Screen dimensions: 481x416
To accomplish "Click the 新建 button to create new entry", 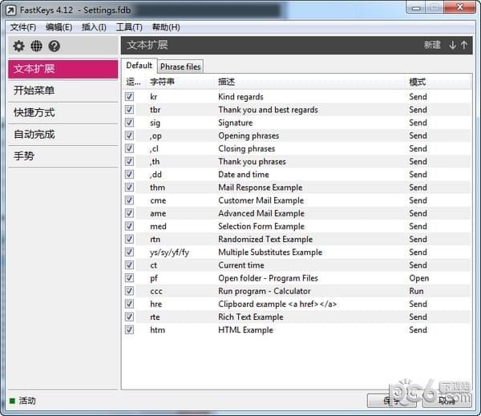I will 432,45.
